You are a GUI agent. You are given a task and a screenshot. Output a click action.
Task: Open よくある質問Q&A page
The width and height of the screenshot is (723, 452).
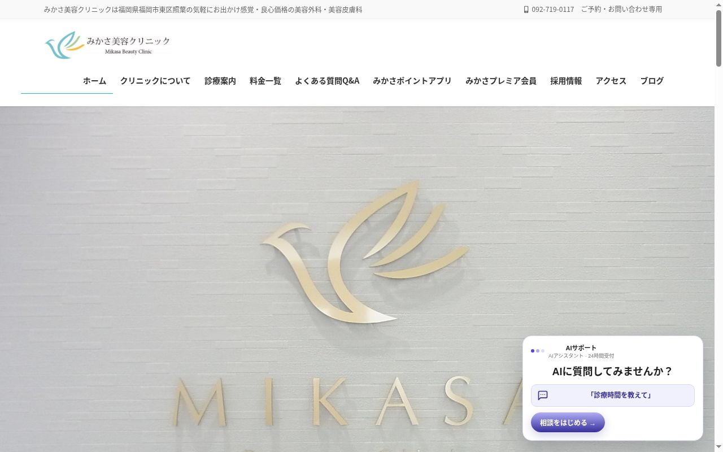click(x=327, y=81)
